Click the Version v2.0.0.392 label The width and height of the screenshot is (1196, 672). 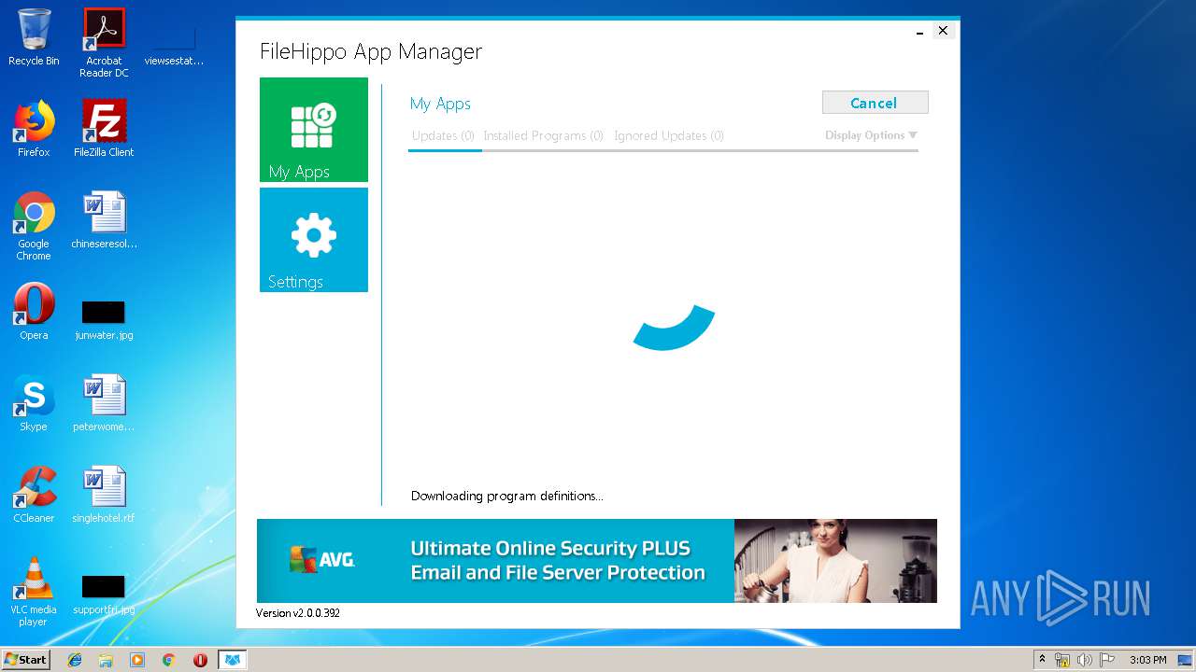[298, 613]
